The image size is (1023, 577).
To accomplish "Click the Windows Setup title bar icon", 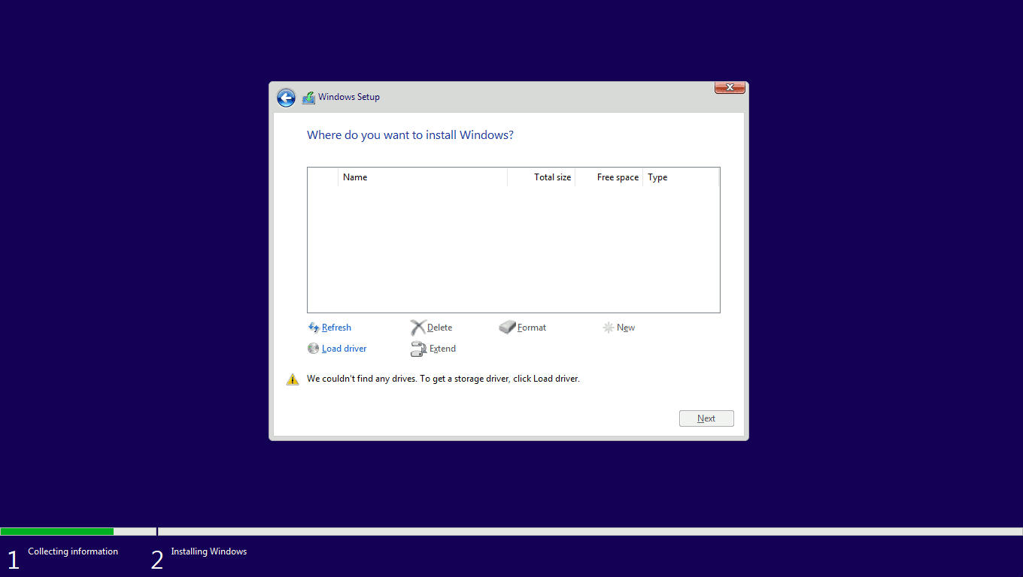I will click(308, 98).
